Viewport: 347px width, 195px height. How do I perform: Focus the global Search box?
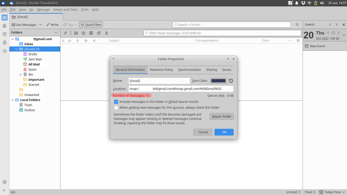(x=232, y=25)
